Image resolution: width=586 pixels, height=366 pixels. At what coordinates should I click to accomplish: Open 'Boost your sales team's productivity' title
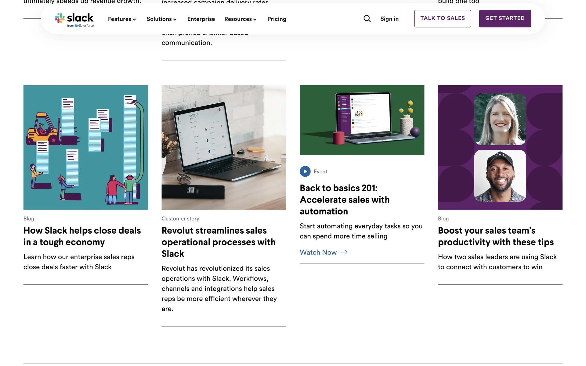pyautogui.click(x=496, y=236)
